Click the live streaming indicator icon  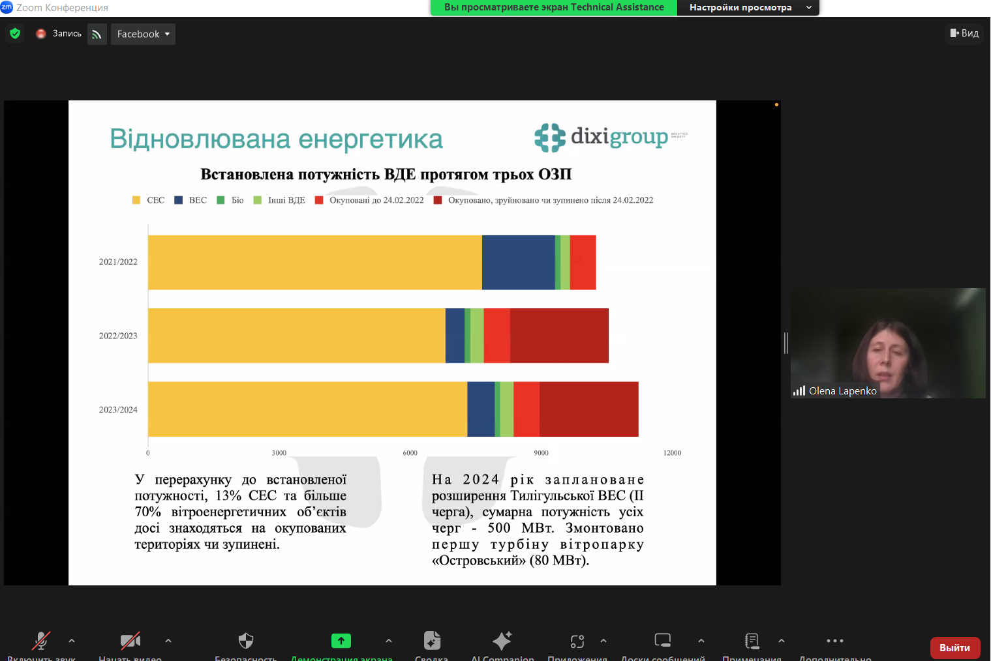(x=97, y=33)
